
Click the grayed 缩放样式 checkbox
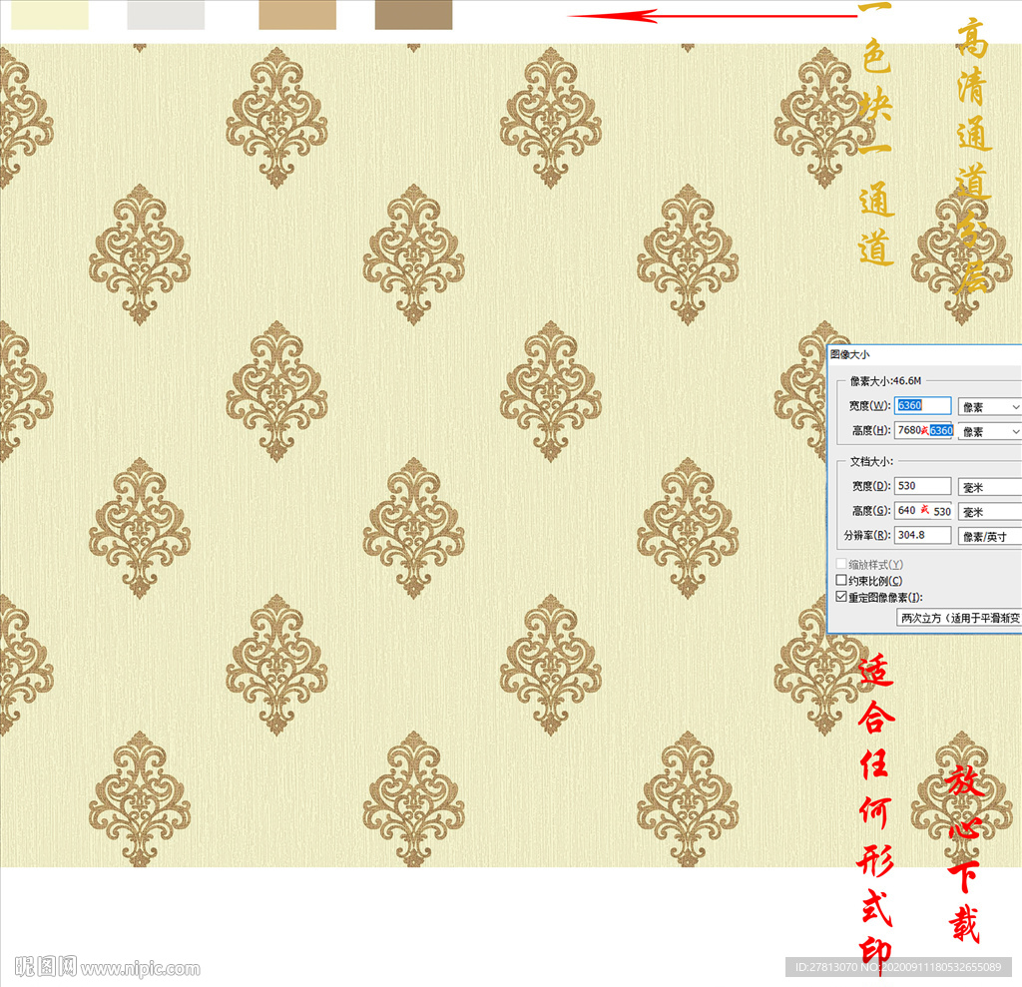841,564
